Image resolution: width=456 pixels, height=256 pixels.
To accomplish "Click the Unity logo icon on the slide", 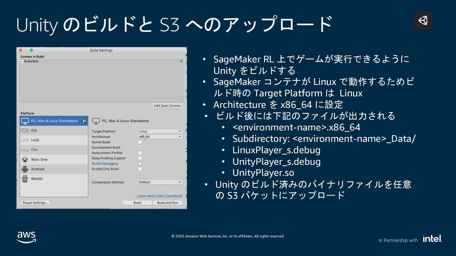I will tap(423, 20).
